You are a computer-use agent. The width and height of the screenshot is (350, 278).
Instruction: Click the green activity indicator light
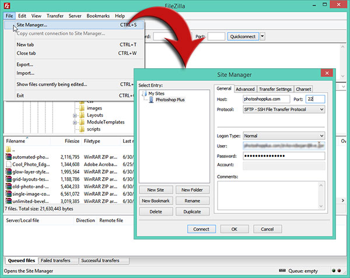point(334,270)
